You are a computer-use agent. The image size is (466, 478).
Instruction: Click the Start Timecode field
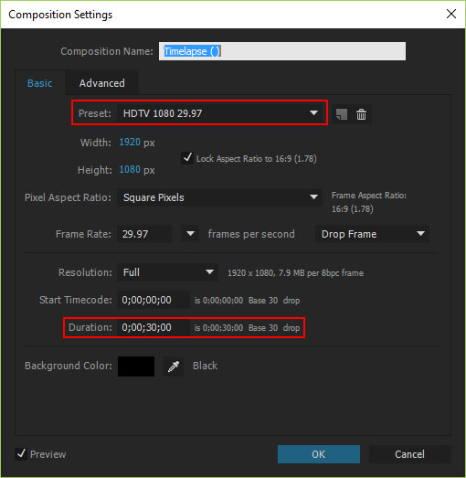click(x=153, y=300)
